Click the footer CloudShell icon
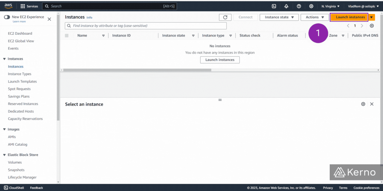The height and width of the screenshot is (191, 383). 6,188
